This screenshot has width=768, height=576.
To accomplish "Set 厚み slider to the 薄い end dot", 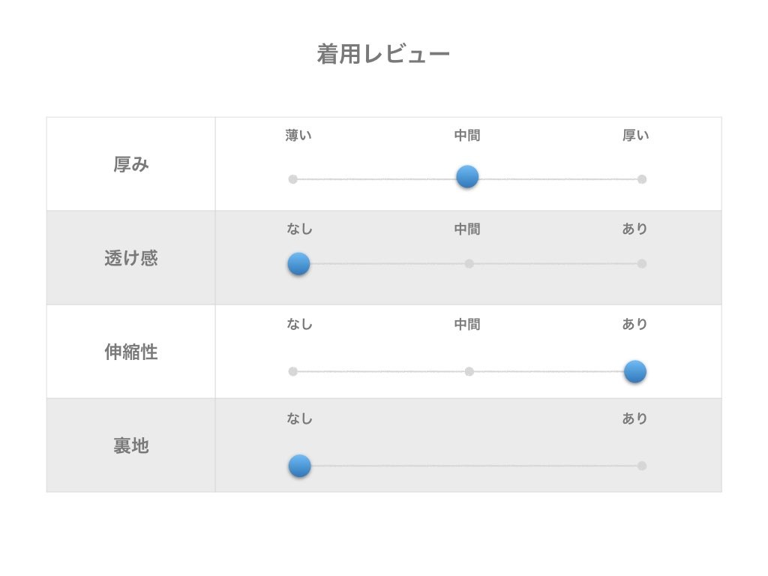I will pyautogui.click(x=292, y=179).
